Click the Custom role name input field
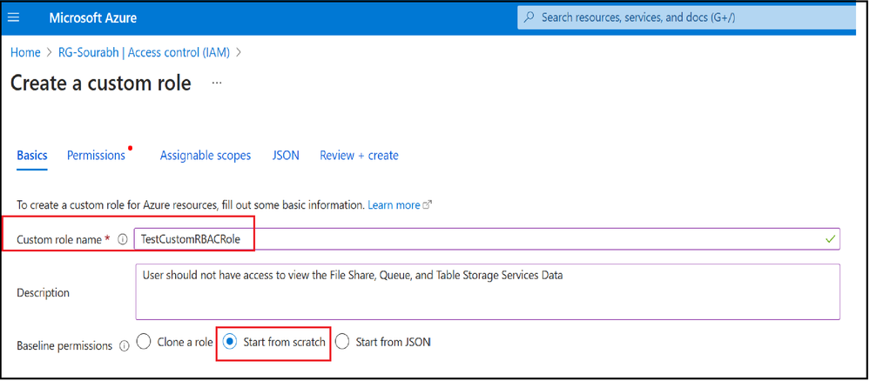The width and height of the screenshot is (870, 381). [x=487, y=239]
